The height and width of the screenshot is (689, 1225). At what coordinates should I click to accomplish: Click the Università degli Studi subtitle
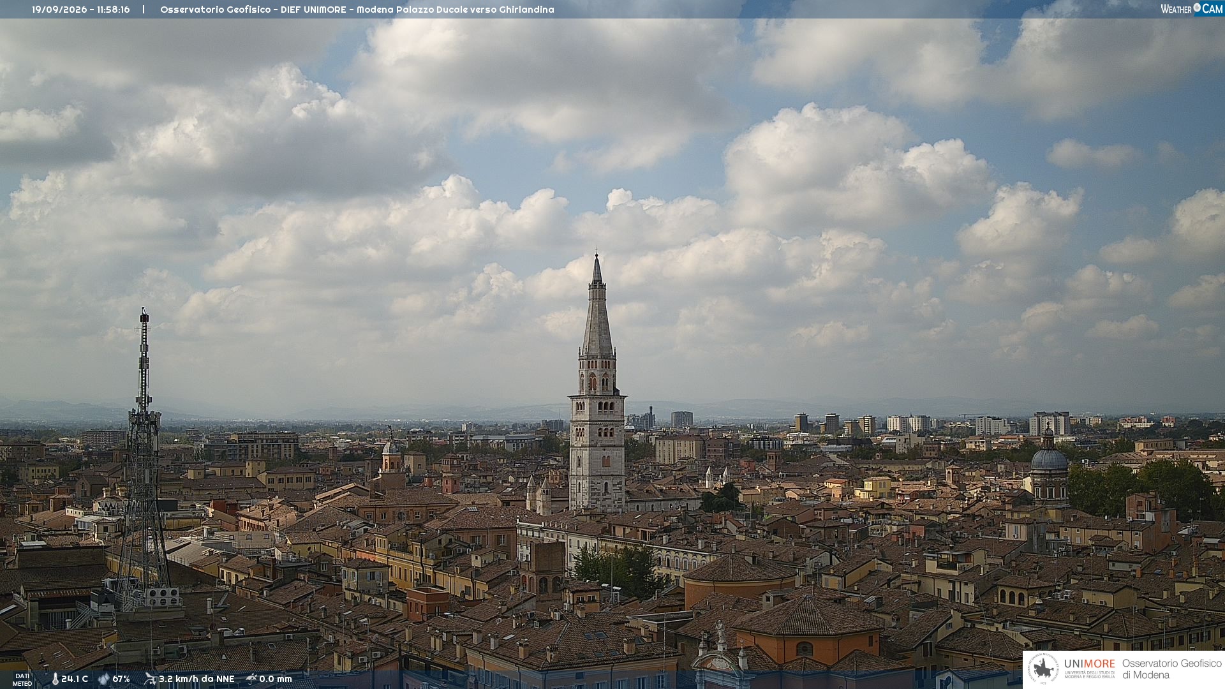tap(1090, 674)
